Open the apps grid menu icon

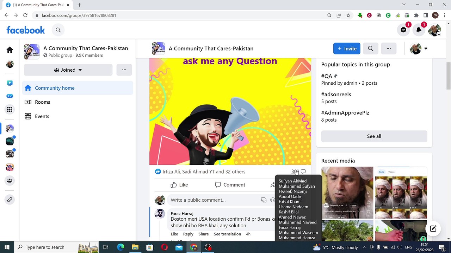tap(10, 109)
